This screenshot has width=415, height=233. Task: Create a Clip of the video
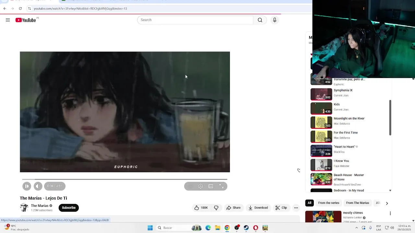[281, 208]
